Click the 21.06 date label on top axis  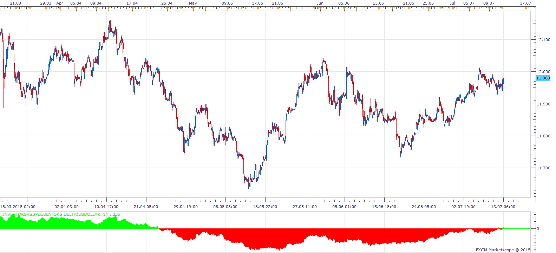[408, 3]
